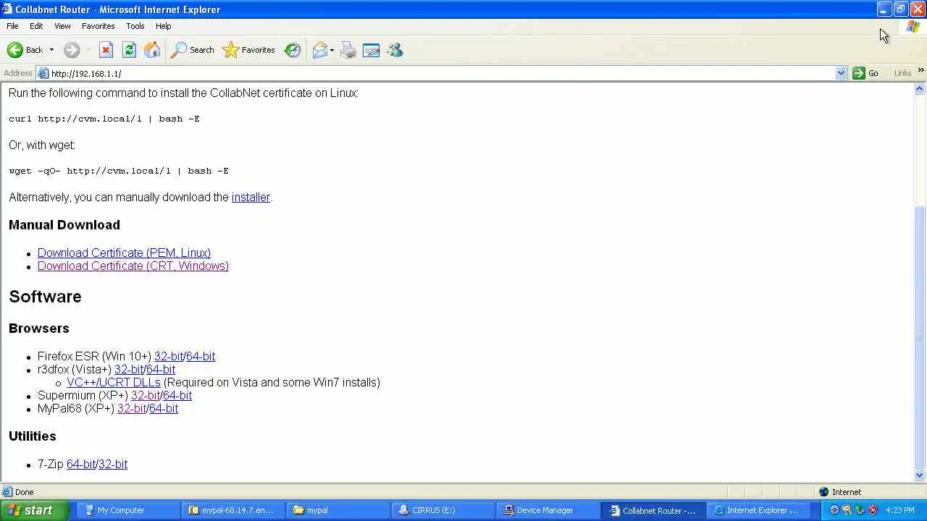Click the IE title bar page icon

coord(7,9)
